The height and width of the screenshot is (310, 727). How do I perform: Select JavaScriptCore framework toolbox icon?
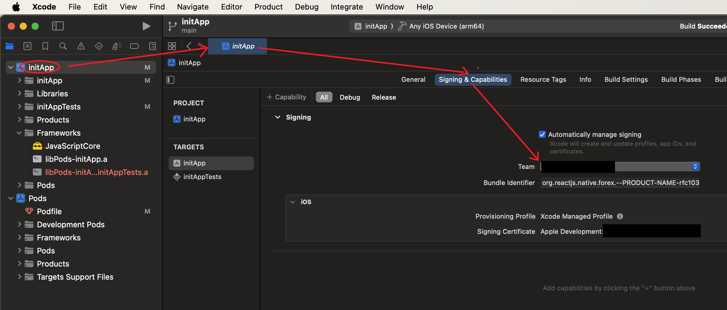coord(37,146)
